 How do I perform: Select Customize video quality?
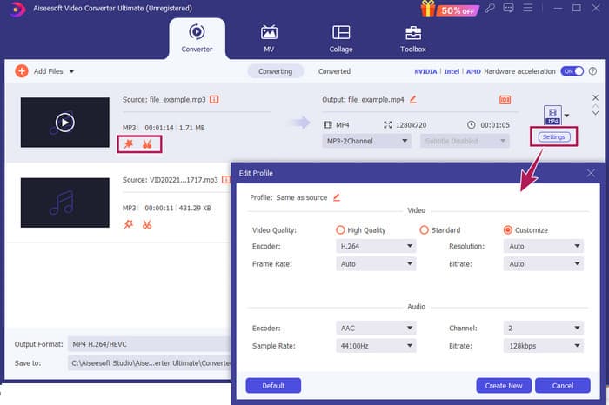(x=507, y=230)
